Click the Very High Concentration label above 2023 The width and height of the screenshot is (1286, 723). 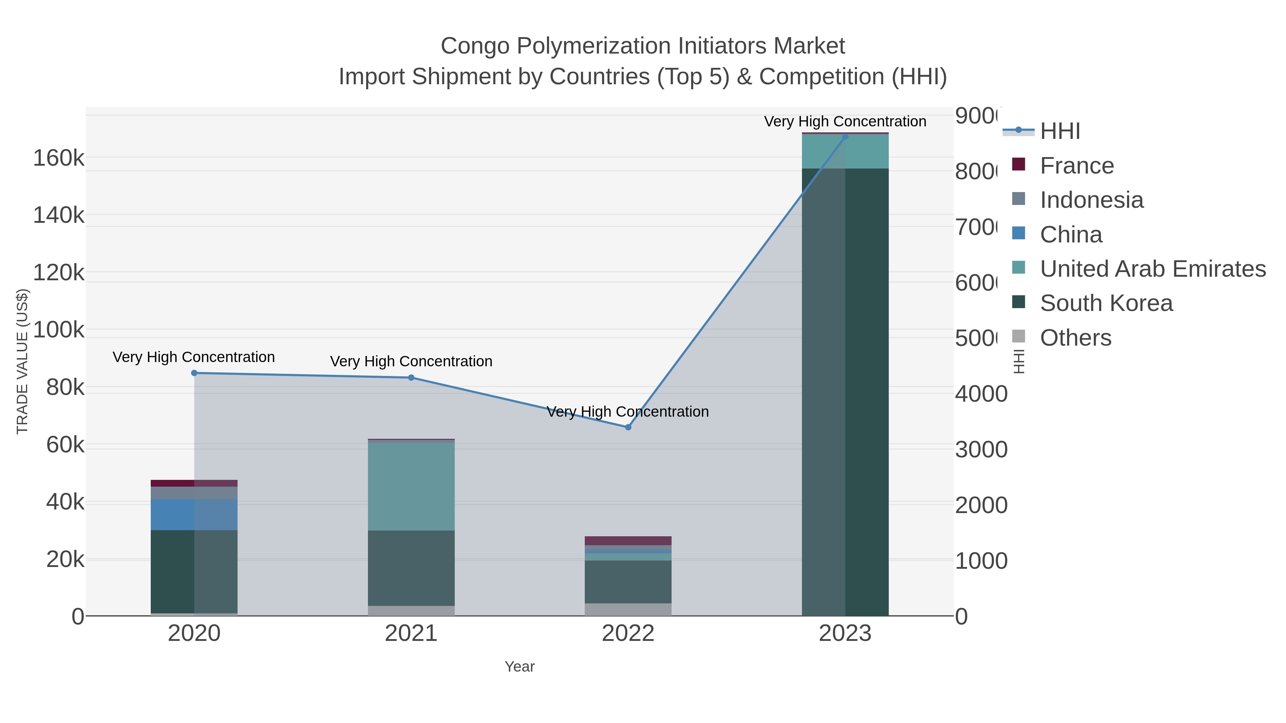845,121
